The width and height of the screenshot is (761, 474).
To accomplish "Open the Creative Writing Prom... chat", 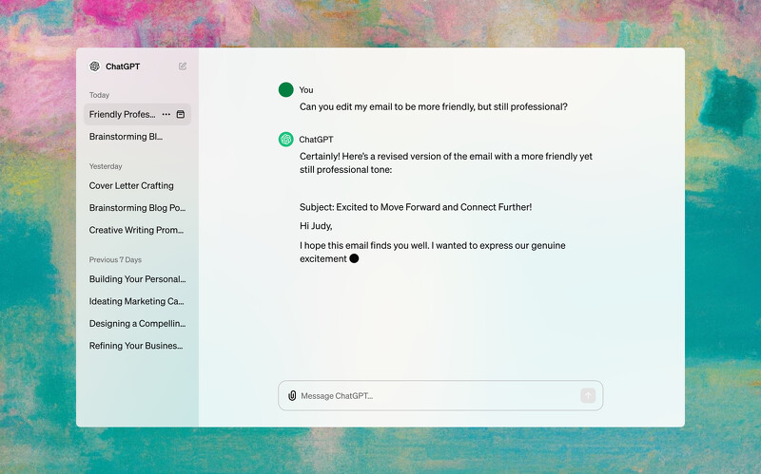I will 136,230.
